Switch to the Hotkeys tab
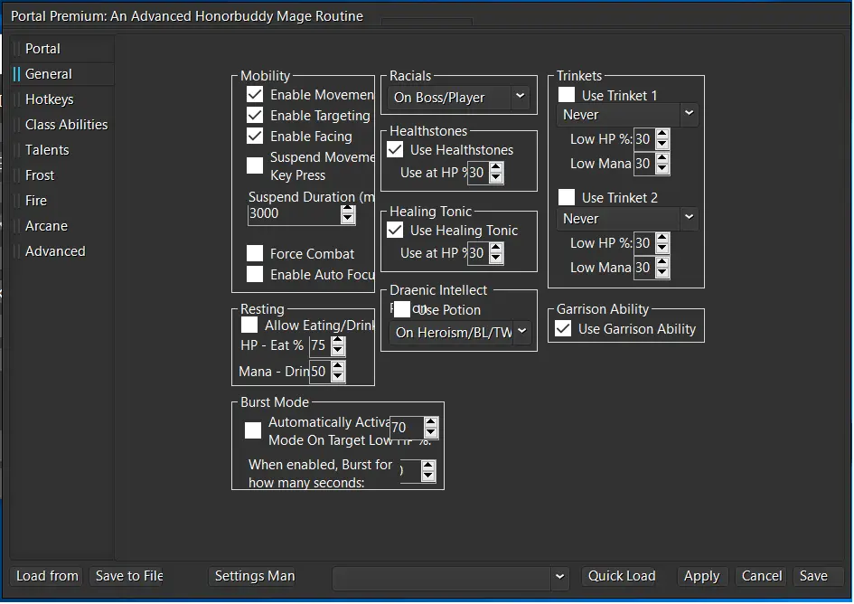The height and width of the screenshot is (604, 854). pyautogui.click(x=61, y=99)
